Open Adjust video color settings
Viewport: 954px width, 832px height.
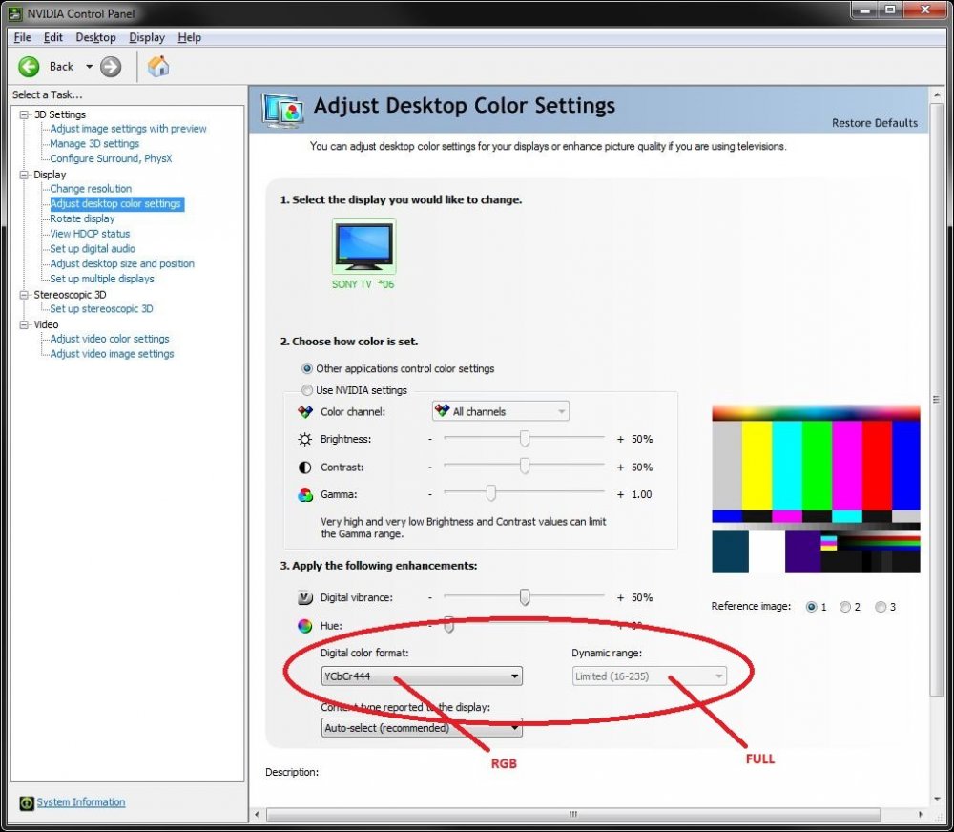110,339
